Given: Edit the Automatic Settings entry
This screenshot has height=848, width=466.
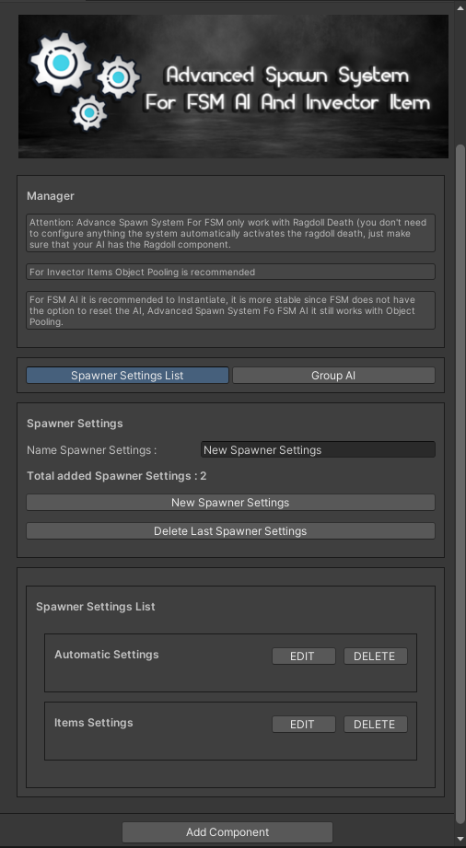Looking at the screenshot, I should point(304,656).
